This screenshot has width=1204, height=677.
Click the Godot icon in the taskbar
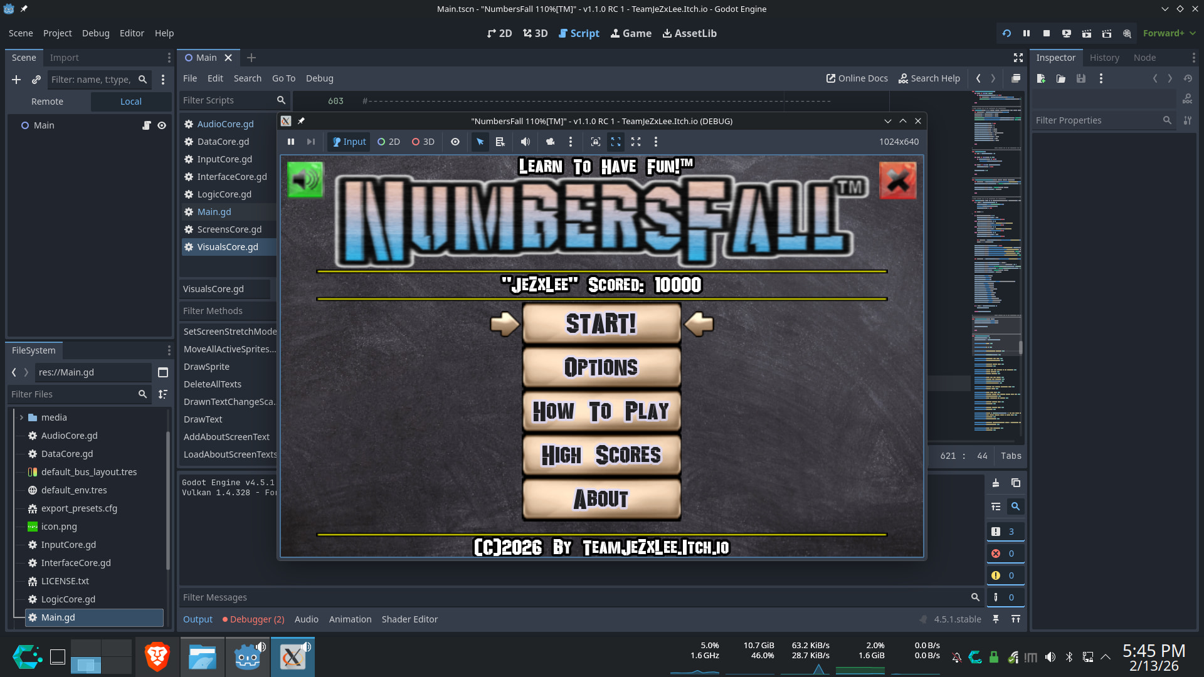[x=248, y=657]
